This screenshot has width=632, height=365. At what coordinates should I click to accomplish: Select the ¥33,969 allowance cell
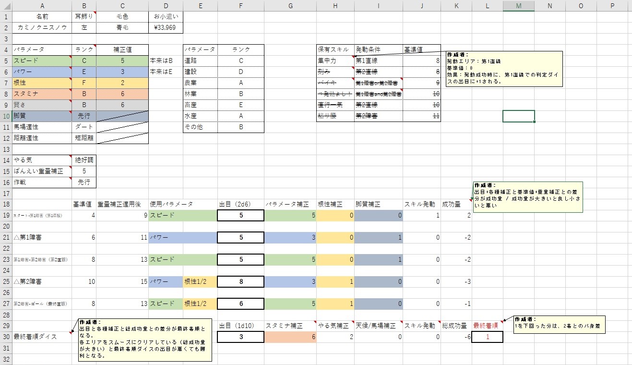(x=166, y=28)
